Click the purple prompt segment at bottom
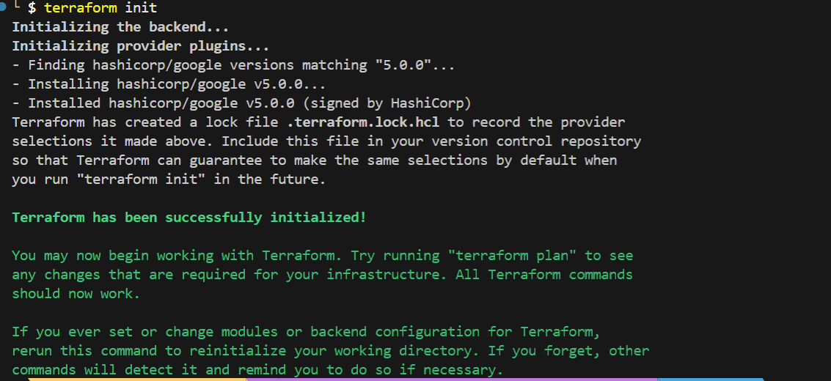Image resolution: width=831 pixels, height=381 pixels. pos(451,379)
